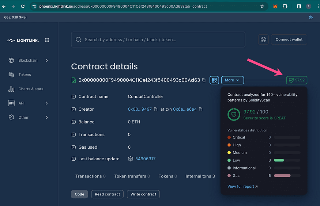This screenshot has height=206, width=320.
Task: Copy the contract address
Action: [x=204, y=80]
